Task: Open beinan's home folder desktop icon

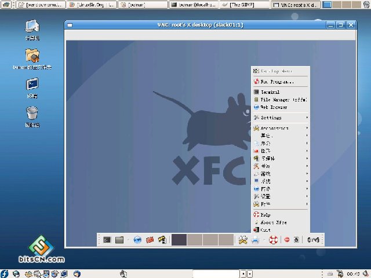Action: 32,59
